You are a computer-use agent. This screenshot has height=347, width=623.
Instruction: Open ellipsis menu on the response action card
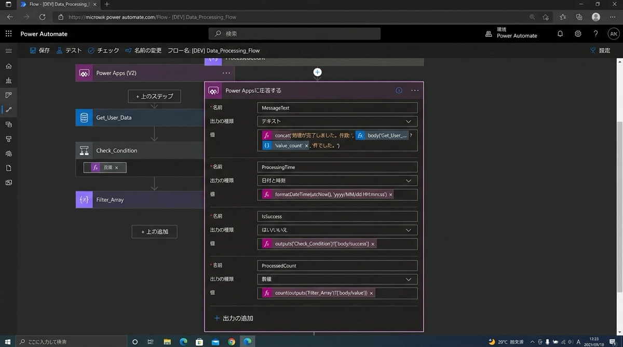(x=414, y=90)
